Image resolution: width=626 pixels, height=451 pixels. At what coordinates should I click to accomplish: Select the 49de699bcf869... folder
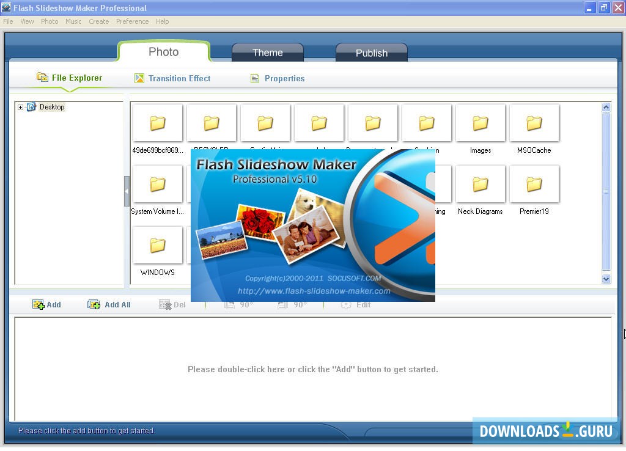[x=158, y=128]
